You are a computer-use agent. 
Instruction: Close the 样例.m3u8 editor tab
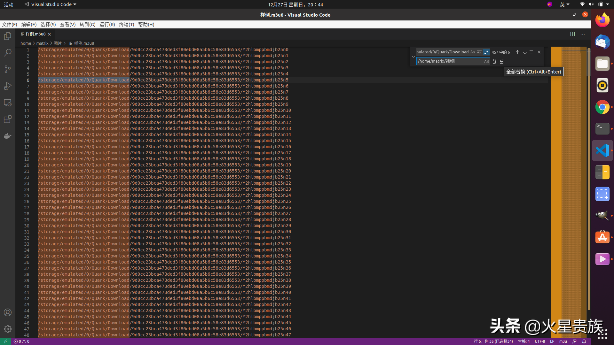50,34
